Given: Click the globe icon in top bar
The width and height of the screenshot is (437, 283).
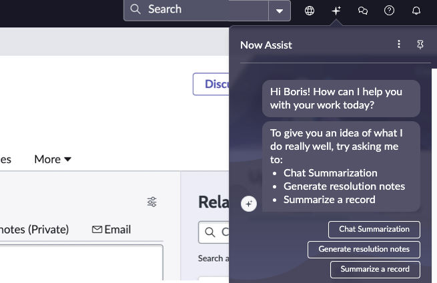Looking at the screenshot, I should coord(310,11).
